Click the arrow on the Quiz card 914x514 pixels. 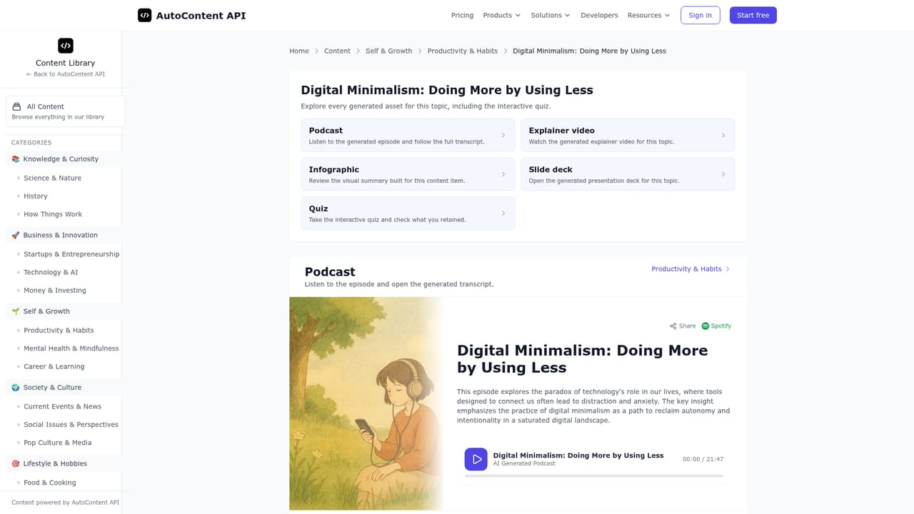tap(503, 213)
